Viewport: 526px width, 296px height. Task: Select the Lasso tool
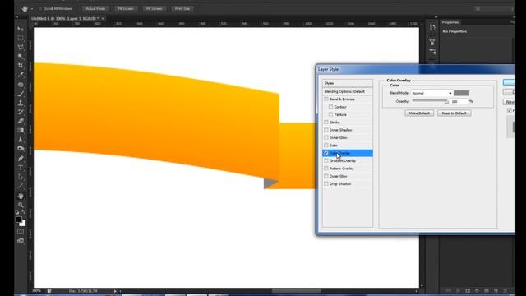pos(21,48)
